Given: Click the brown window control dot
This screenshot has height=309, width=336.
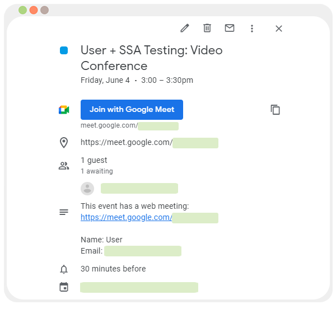Looking at the screenshot, I should click(x=45, y=10).
